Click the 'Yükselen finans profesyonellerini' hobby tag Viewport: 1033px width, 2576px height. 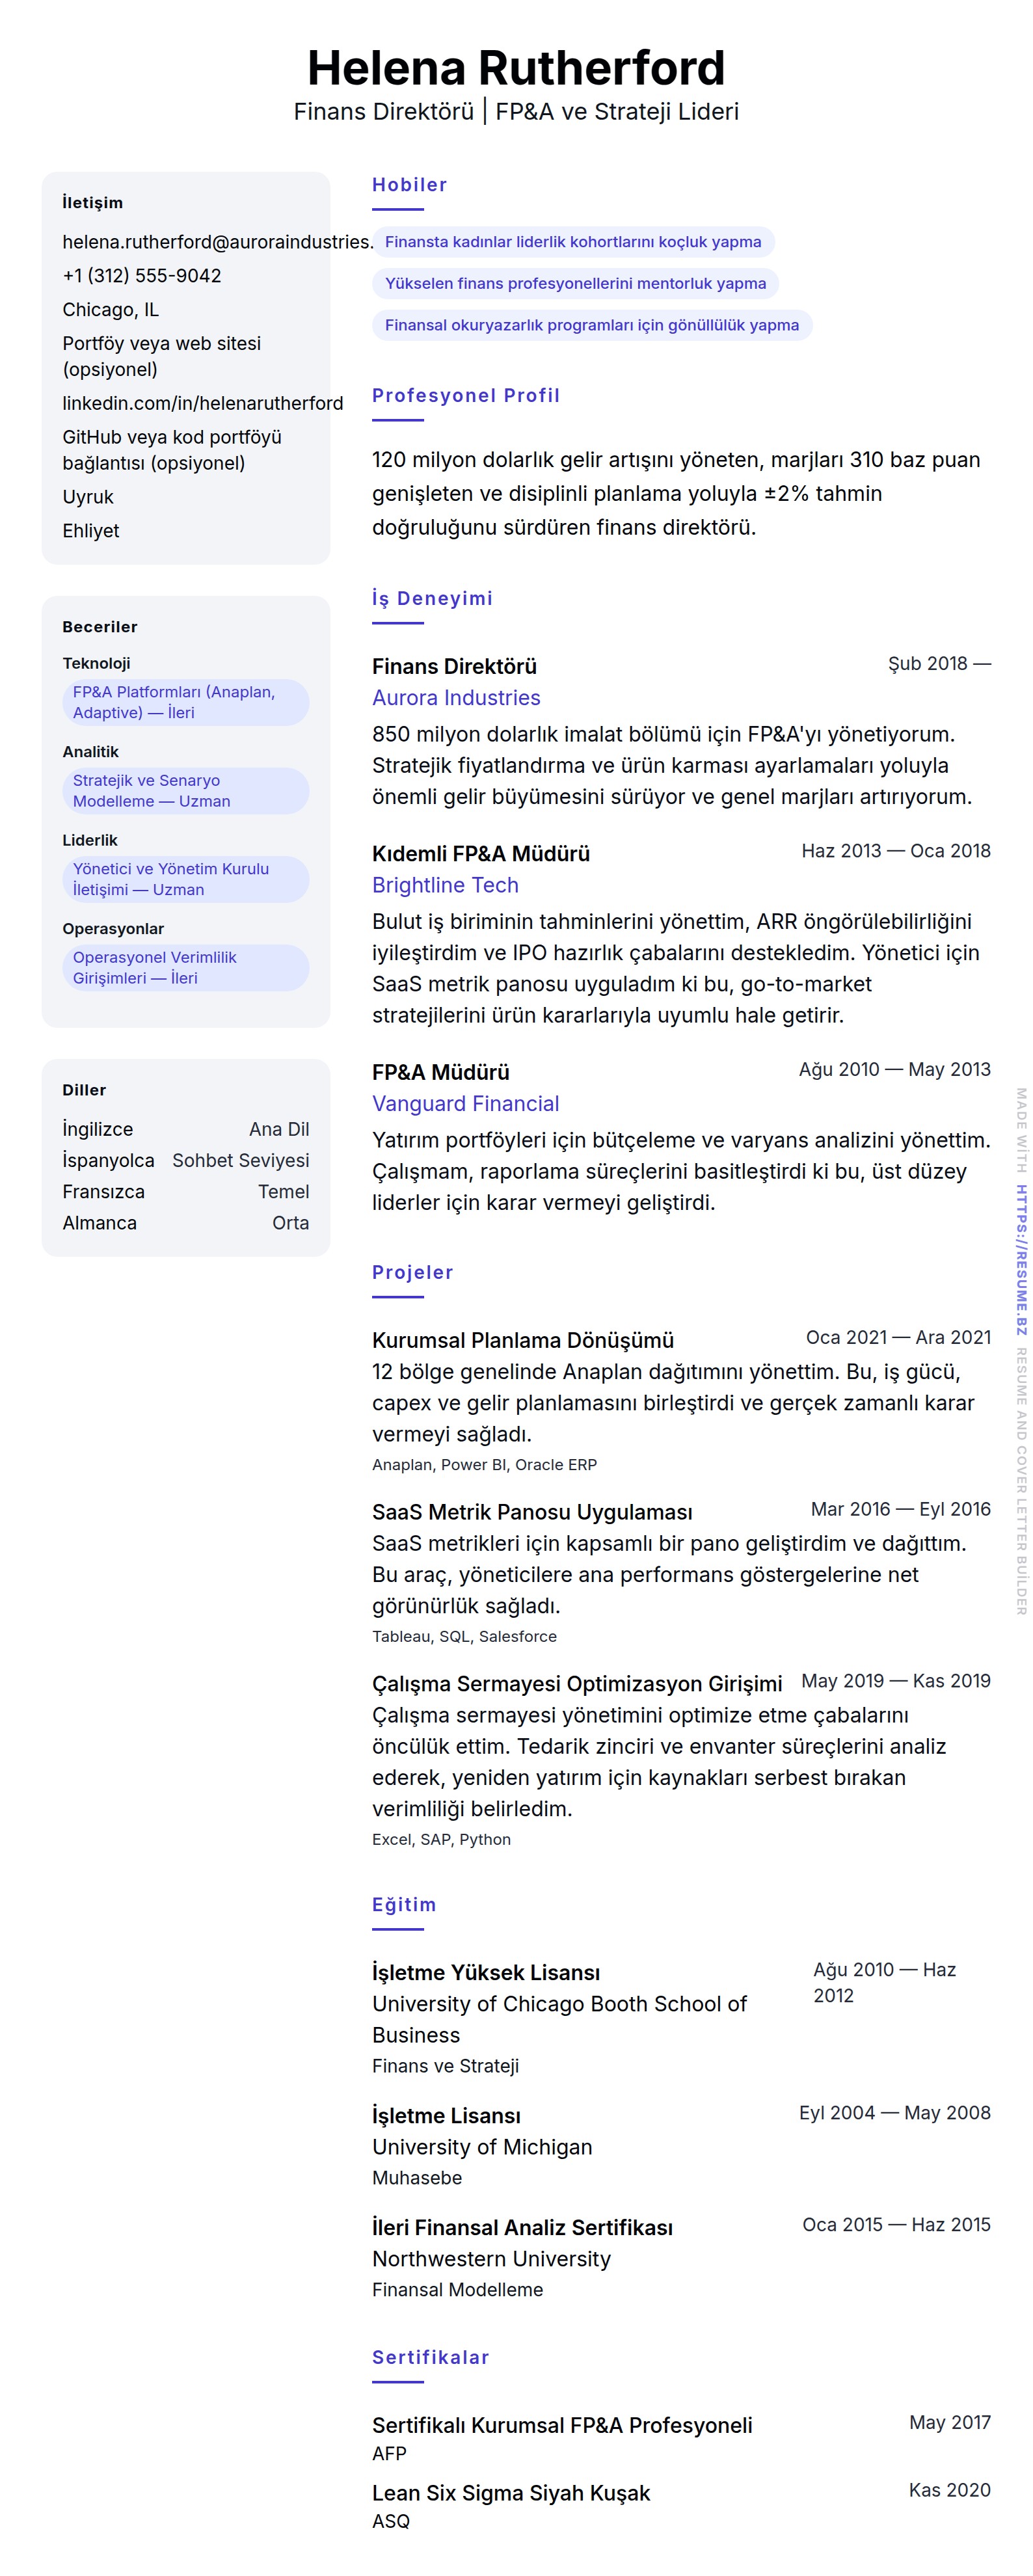pyautogui.click(x=575, y=284)
